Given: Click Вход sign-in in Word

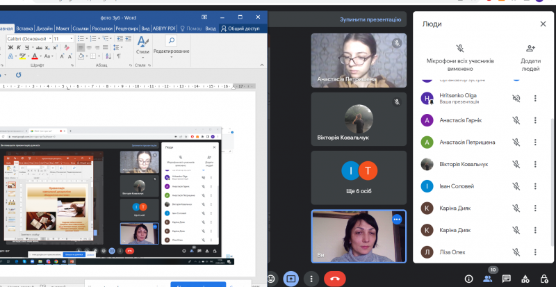Looking at the screenshot, I should point(211,28).
